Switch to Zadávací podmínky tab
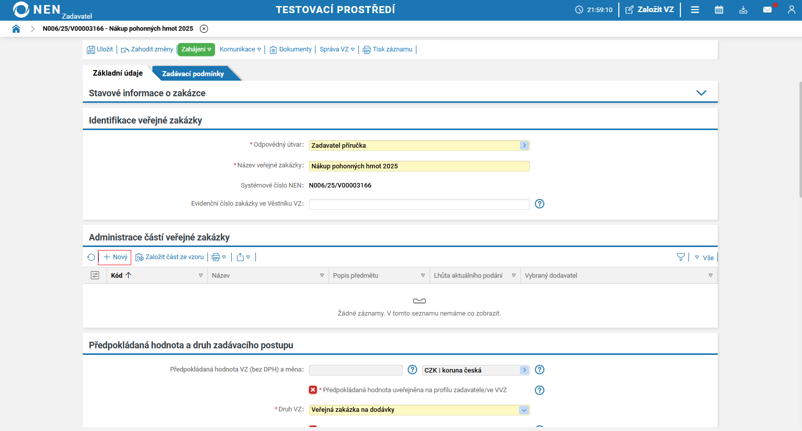Image resolution: width=802 pixels, height=431 pixels. tap(193, 74)
